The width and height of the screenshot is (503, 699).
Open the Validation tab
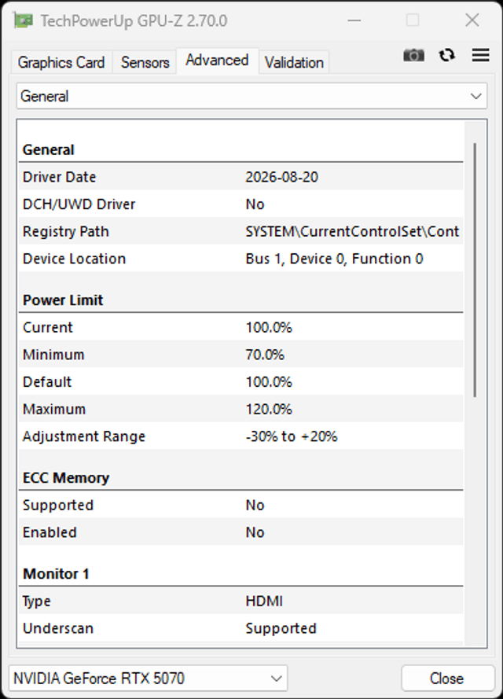click(x=294, y=62)
